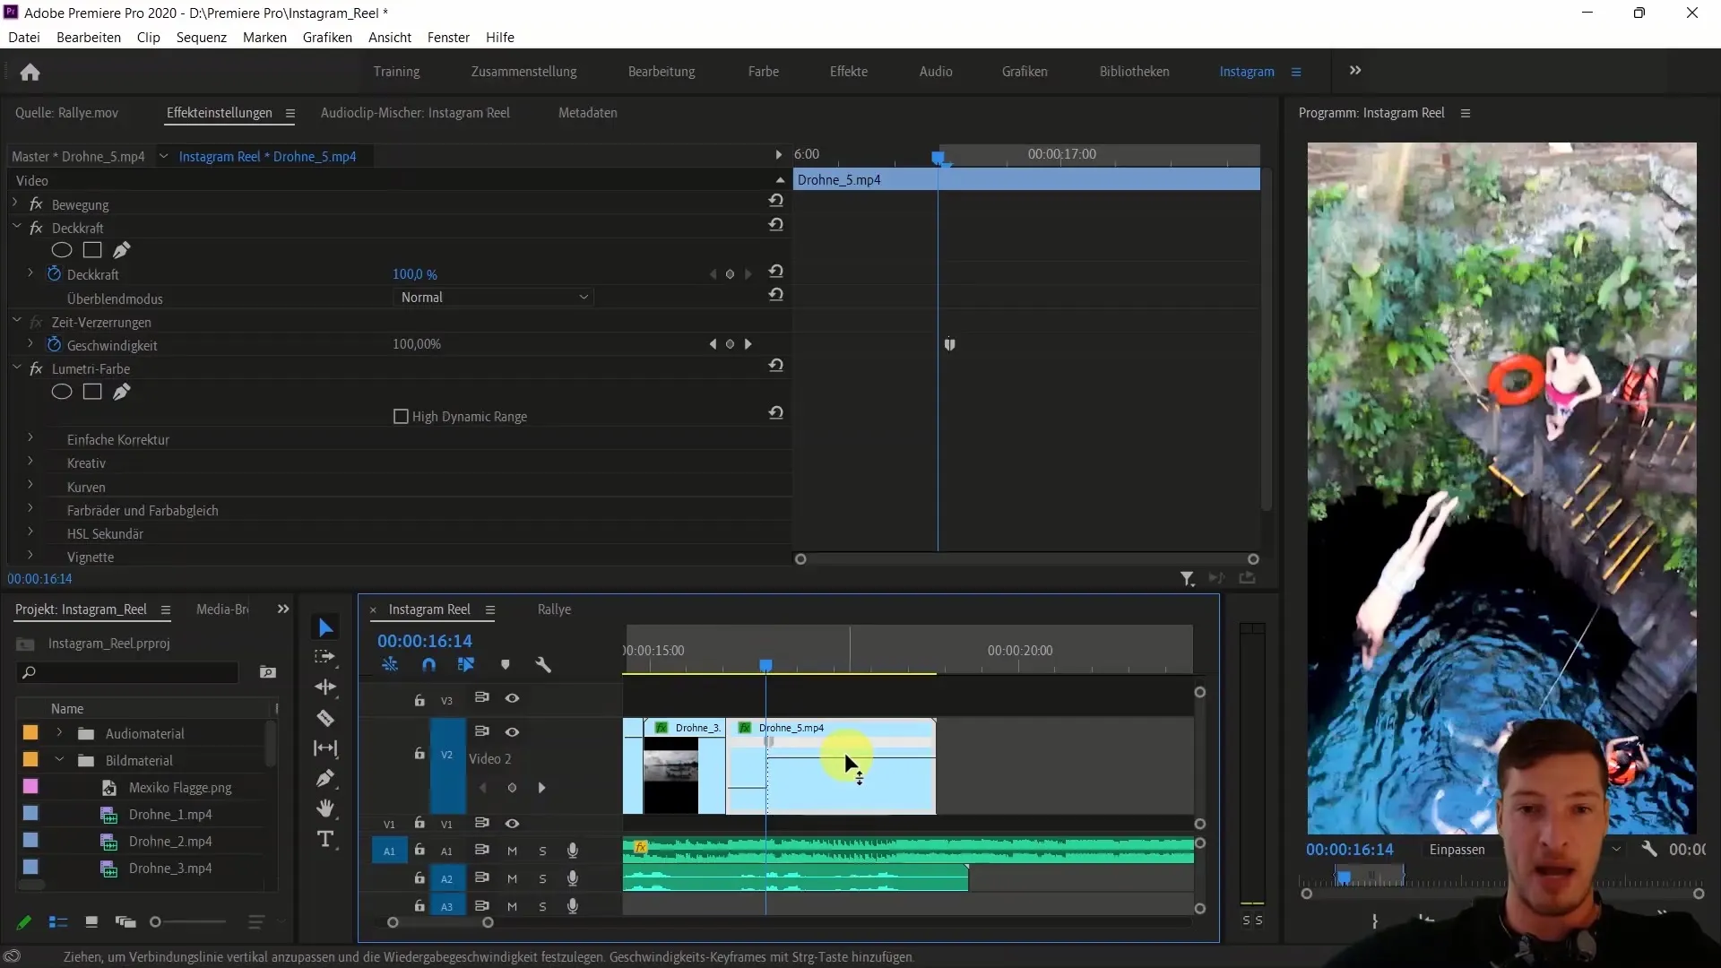The height and width of the screenshot is (968, 1721).
Task: Toggle timeline snap magnet icon
Action: tap(428, 665)
